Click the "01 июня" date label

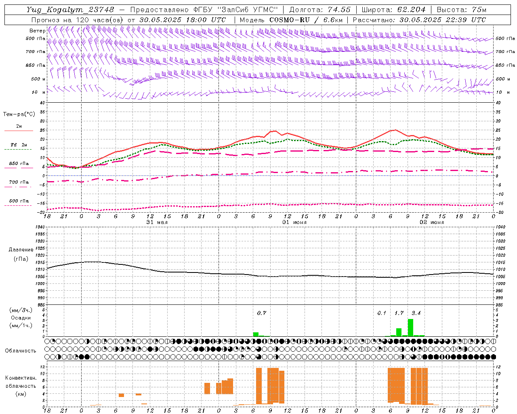(x=294, y=222)
